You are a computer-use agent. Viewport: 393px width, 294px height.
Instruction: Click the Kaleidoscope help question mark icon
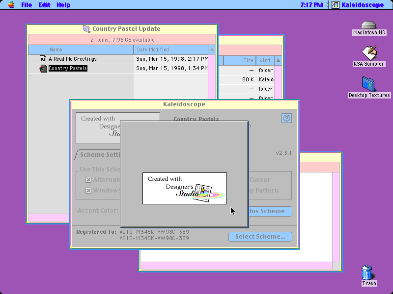tap(286, 118)
